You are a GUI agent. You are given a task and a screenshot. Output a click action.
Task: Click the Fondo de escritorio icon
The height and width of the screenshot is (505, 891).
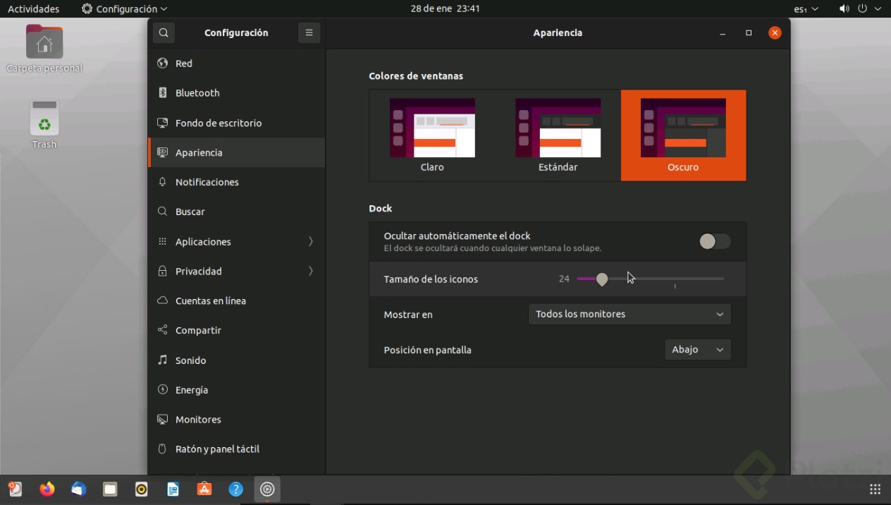pyautogui.click(x=162, y=123)
